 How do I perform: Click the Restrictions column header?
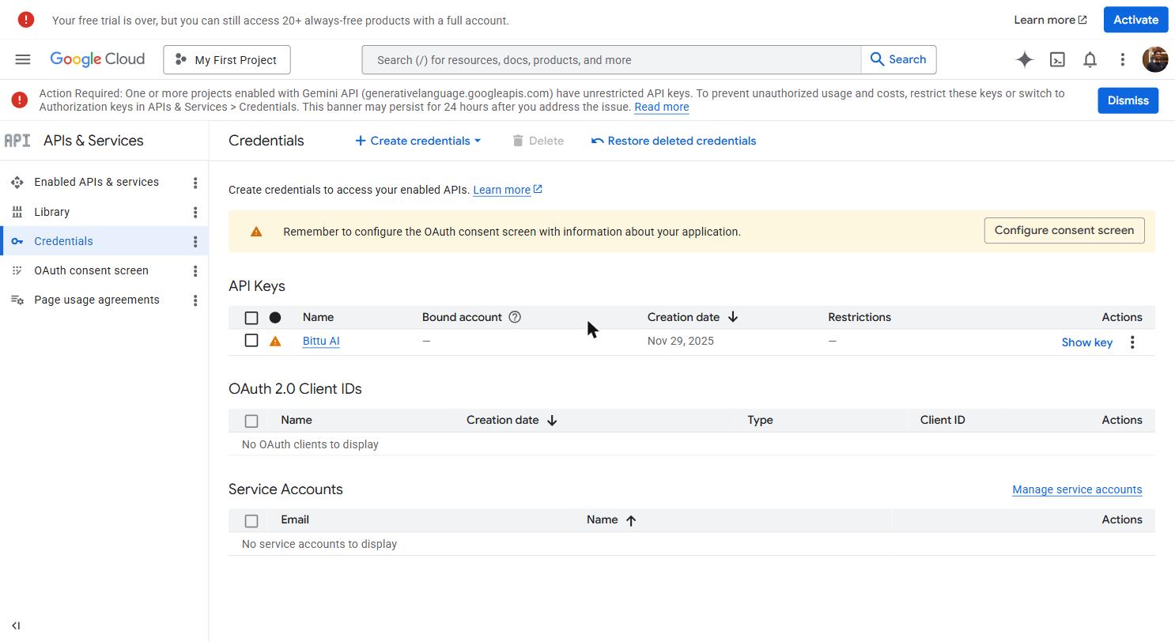(x=860, y=317)
